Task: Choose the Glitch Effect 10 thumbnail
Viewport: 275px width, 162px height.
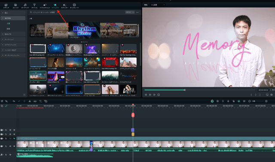Action: pyautogui.click(x=56, y=76)
